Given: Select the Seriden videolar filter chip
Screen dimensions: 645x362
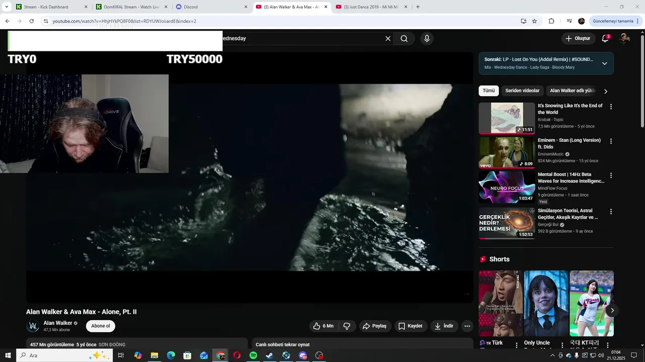Looking at the screenshot, I should point(522,91).
